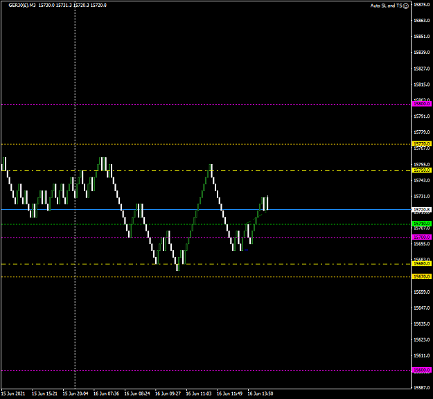
Task: Select the yellow 15750.0 price label
Action: [x=421, y=170]
